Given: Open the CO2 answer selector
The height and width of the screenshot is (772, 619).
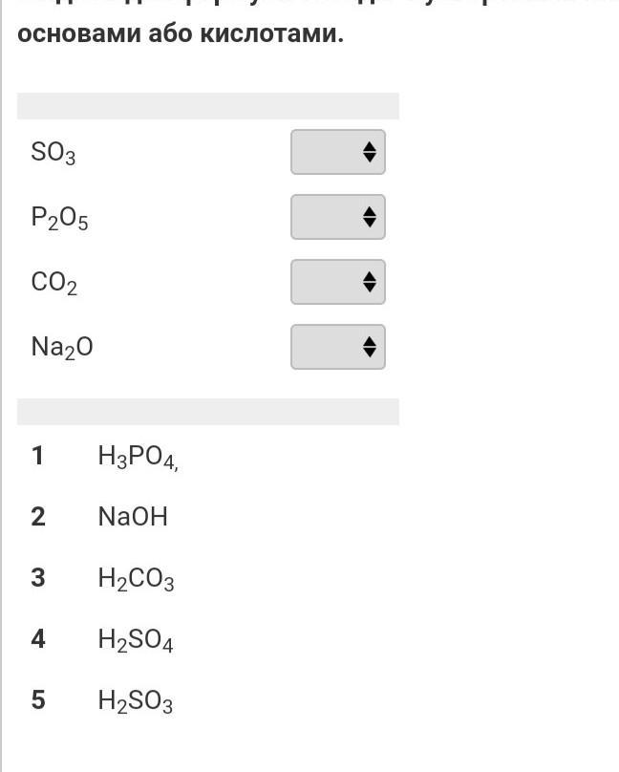Looking at the screenshot, I should (338, 282).
